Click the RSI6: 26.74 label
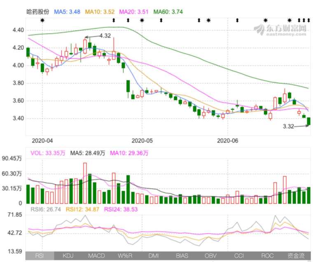This screenshot has width=313, height=262. click(x=46, y=209)
